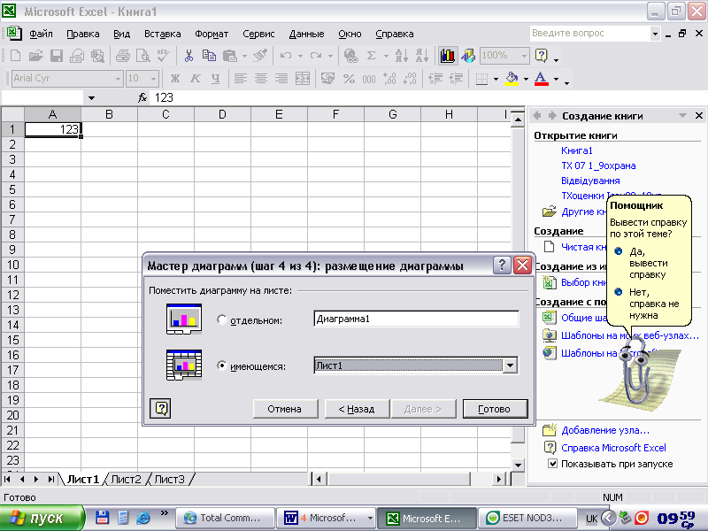Open the пуск Start button
The image size is (708, 531).
click(x=42, y=518)
